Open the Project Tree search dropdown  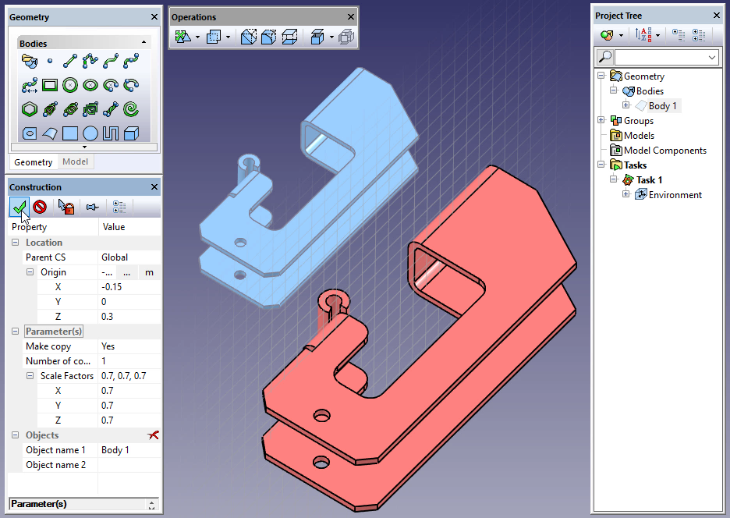point(712,58)
